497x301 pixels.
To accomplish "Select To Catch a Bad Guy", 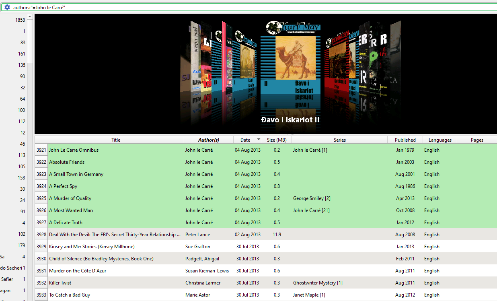I will pyautogui.click(x=70, y=295).
